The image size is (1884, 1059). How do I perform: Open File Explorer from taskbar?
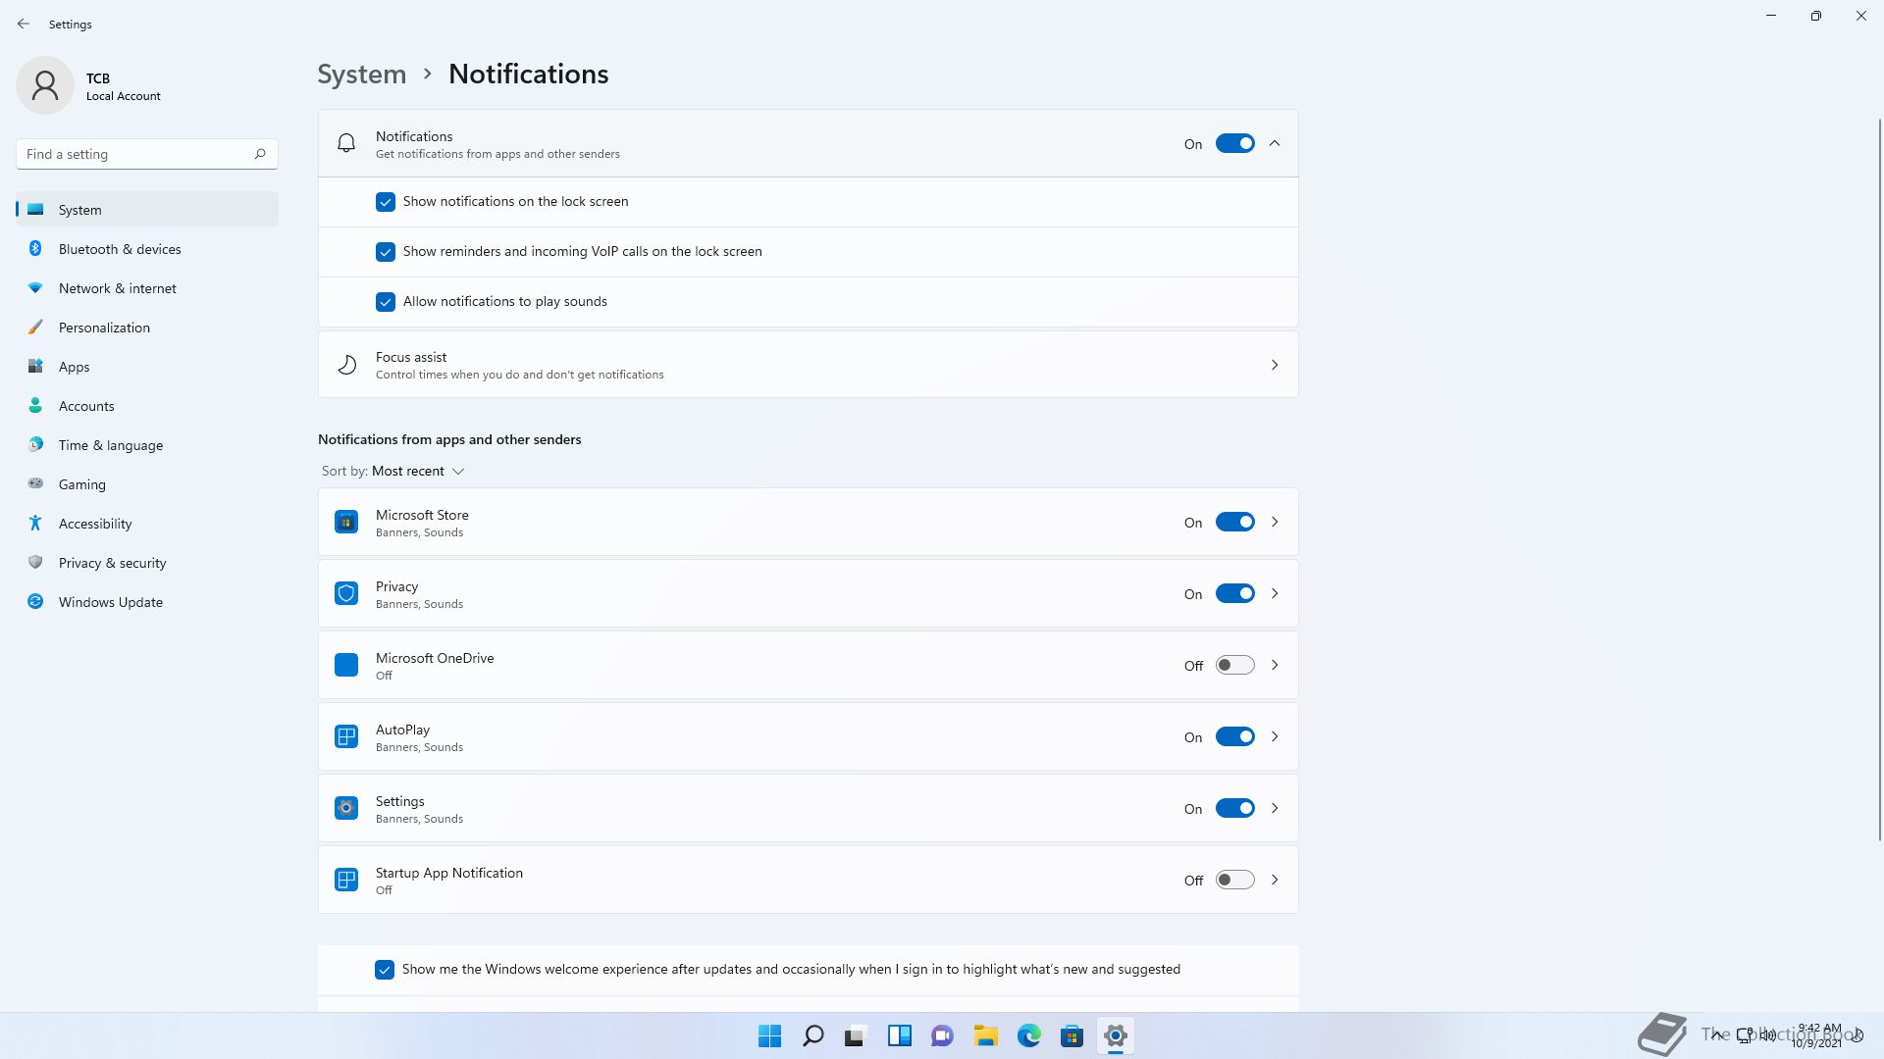click(986, 1035)
